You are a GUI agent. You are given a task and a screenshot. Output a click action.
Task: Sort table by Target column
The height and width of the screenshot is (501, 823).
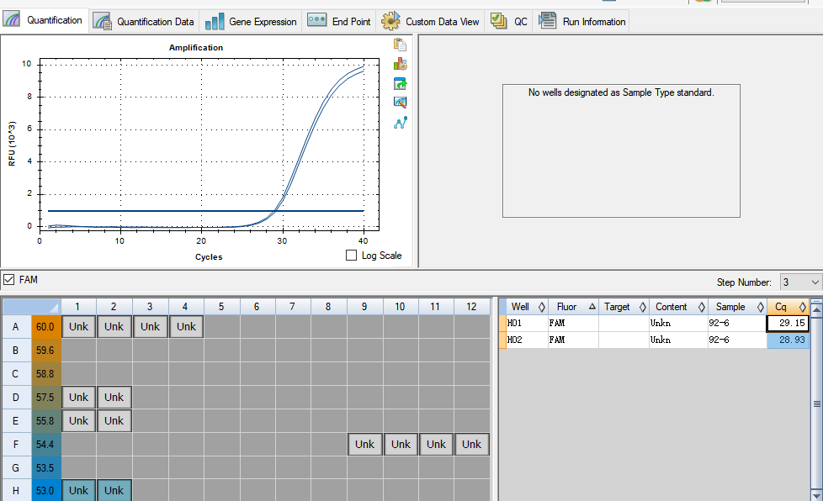(x=624, y=307)
